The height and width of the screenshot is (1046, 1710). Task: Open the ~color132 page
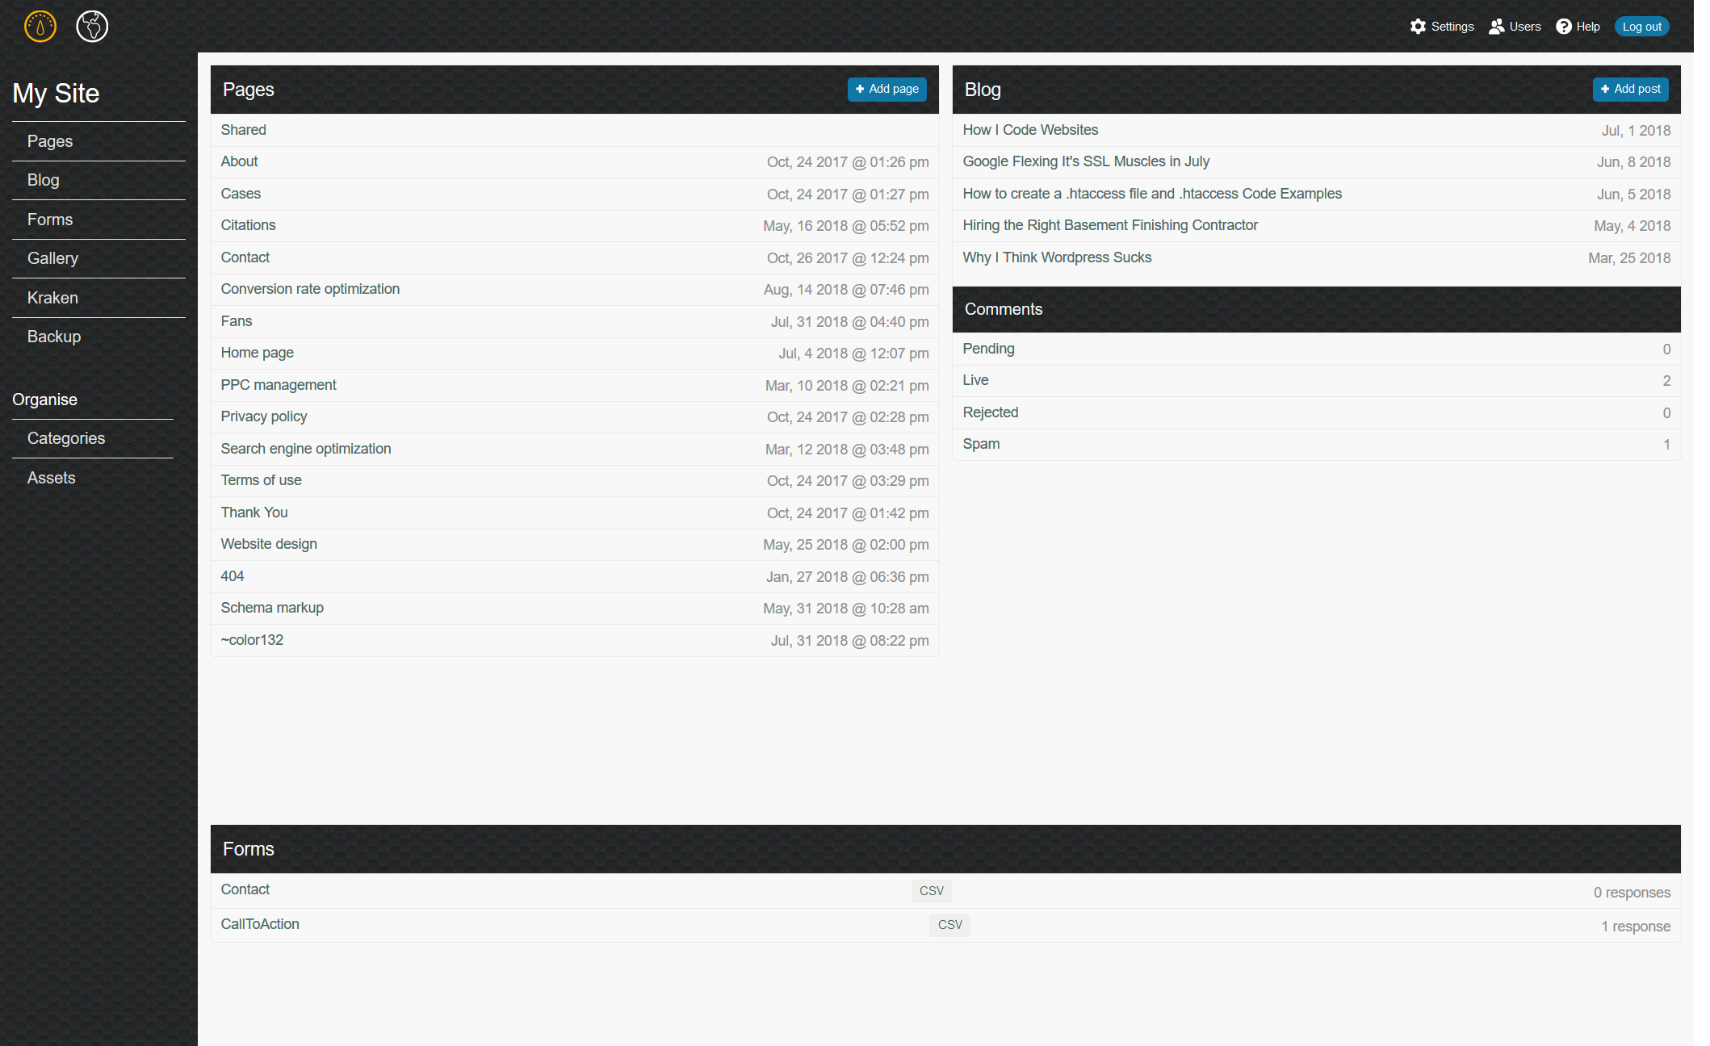252,639
